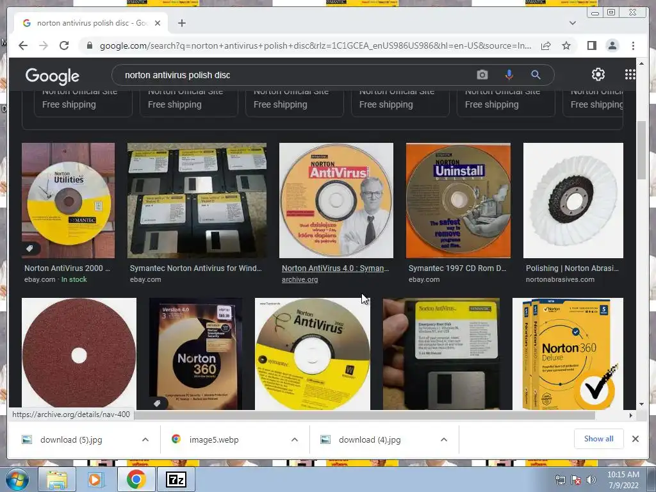Open the Chrome profile avatar
Viewport: 656px width, 492px height.
612,45
